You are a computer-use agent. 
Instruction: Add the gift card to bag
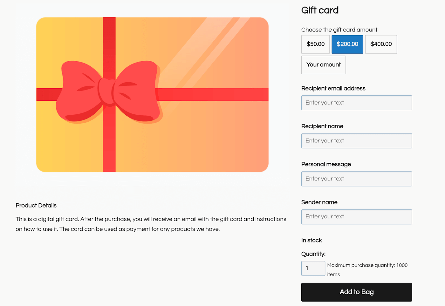pyautogui.click(x=357, y=292)
